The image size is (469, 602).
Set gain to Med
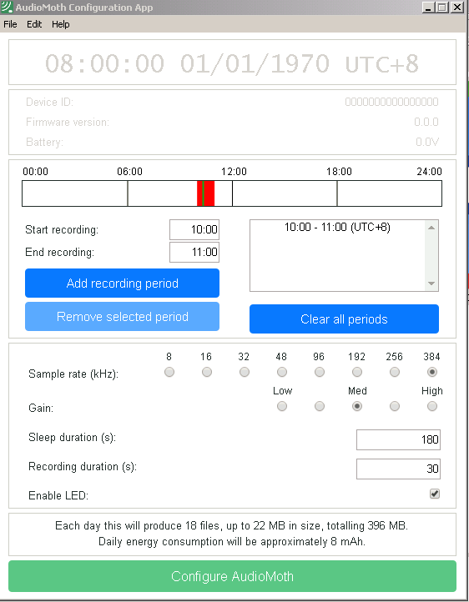coord(357,406)
